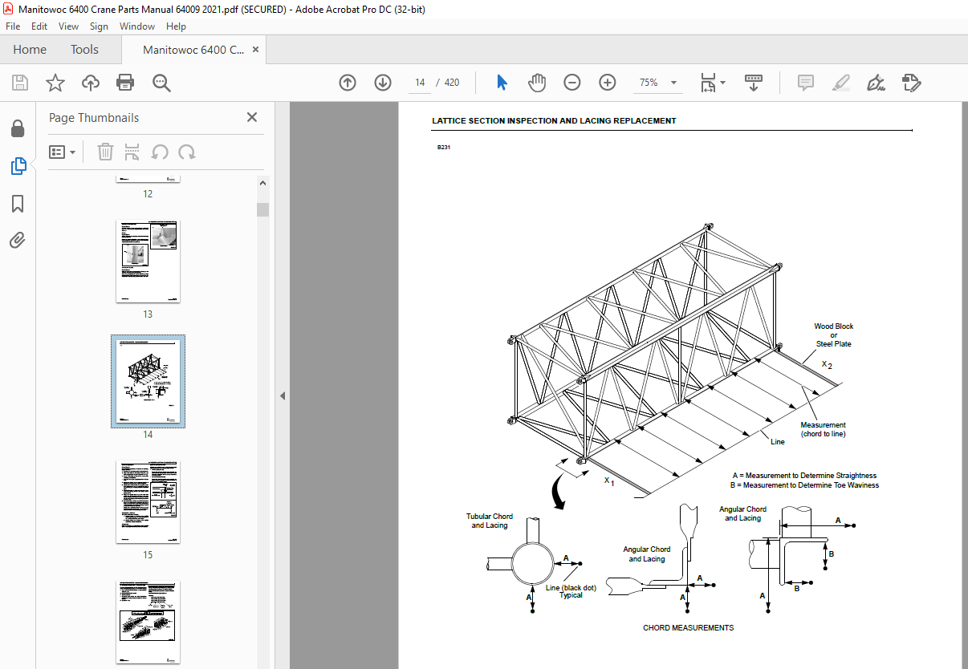Print the document with the printer icon
Image resolution: width=968 pixels, height=669 pixels.
pyautogui.click(x=125, y=83)
